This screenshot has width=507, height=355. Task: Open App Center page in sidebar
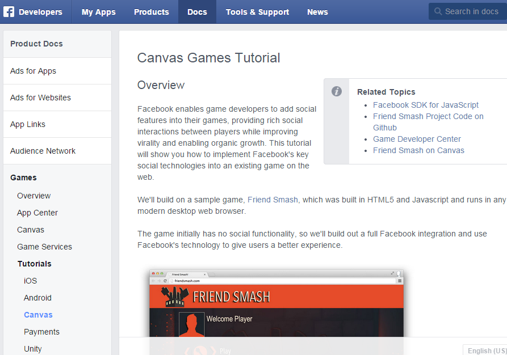37,213
